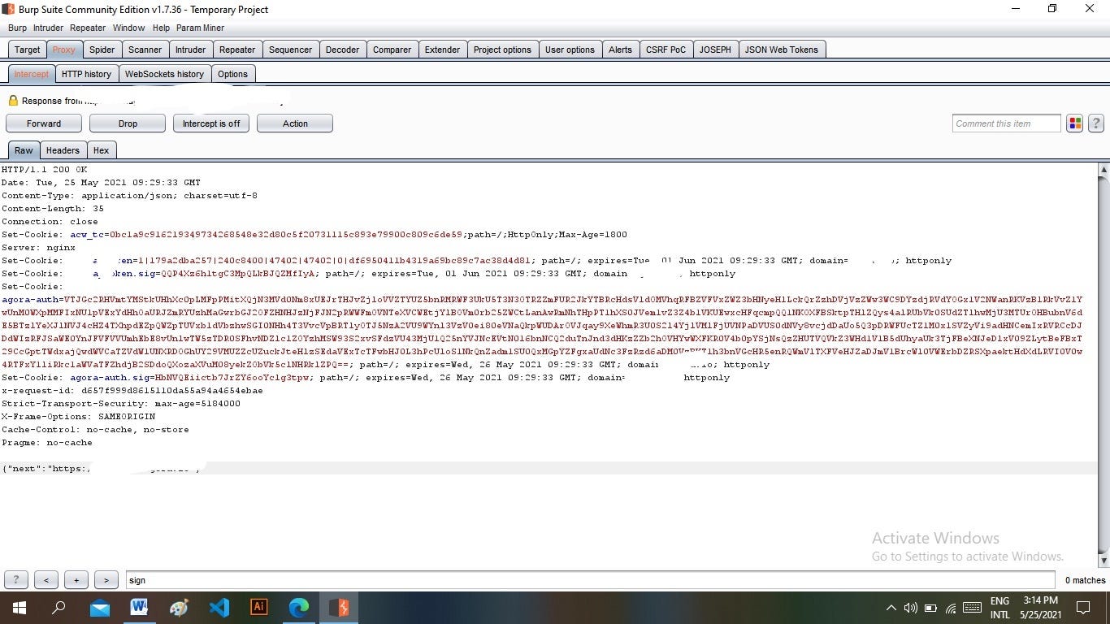Open the Sequencer tab

click(x=290, y=50)
